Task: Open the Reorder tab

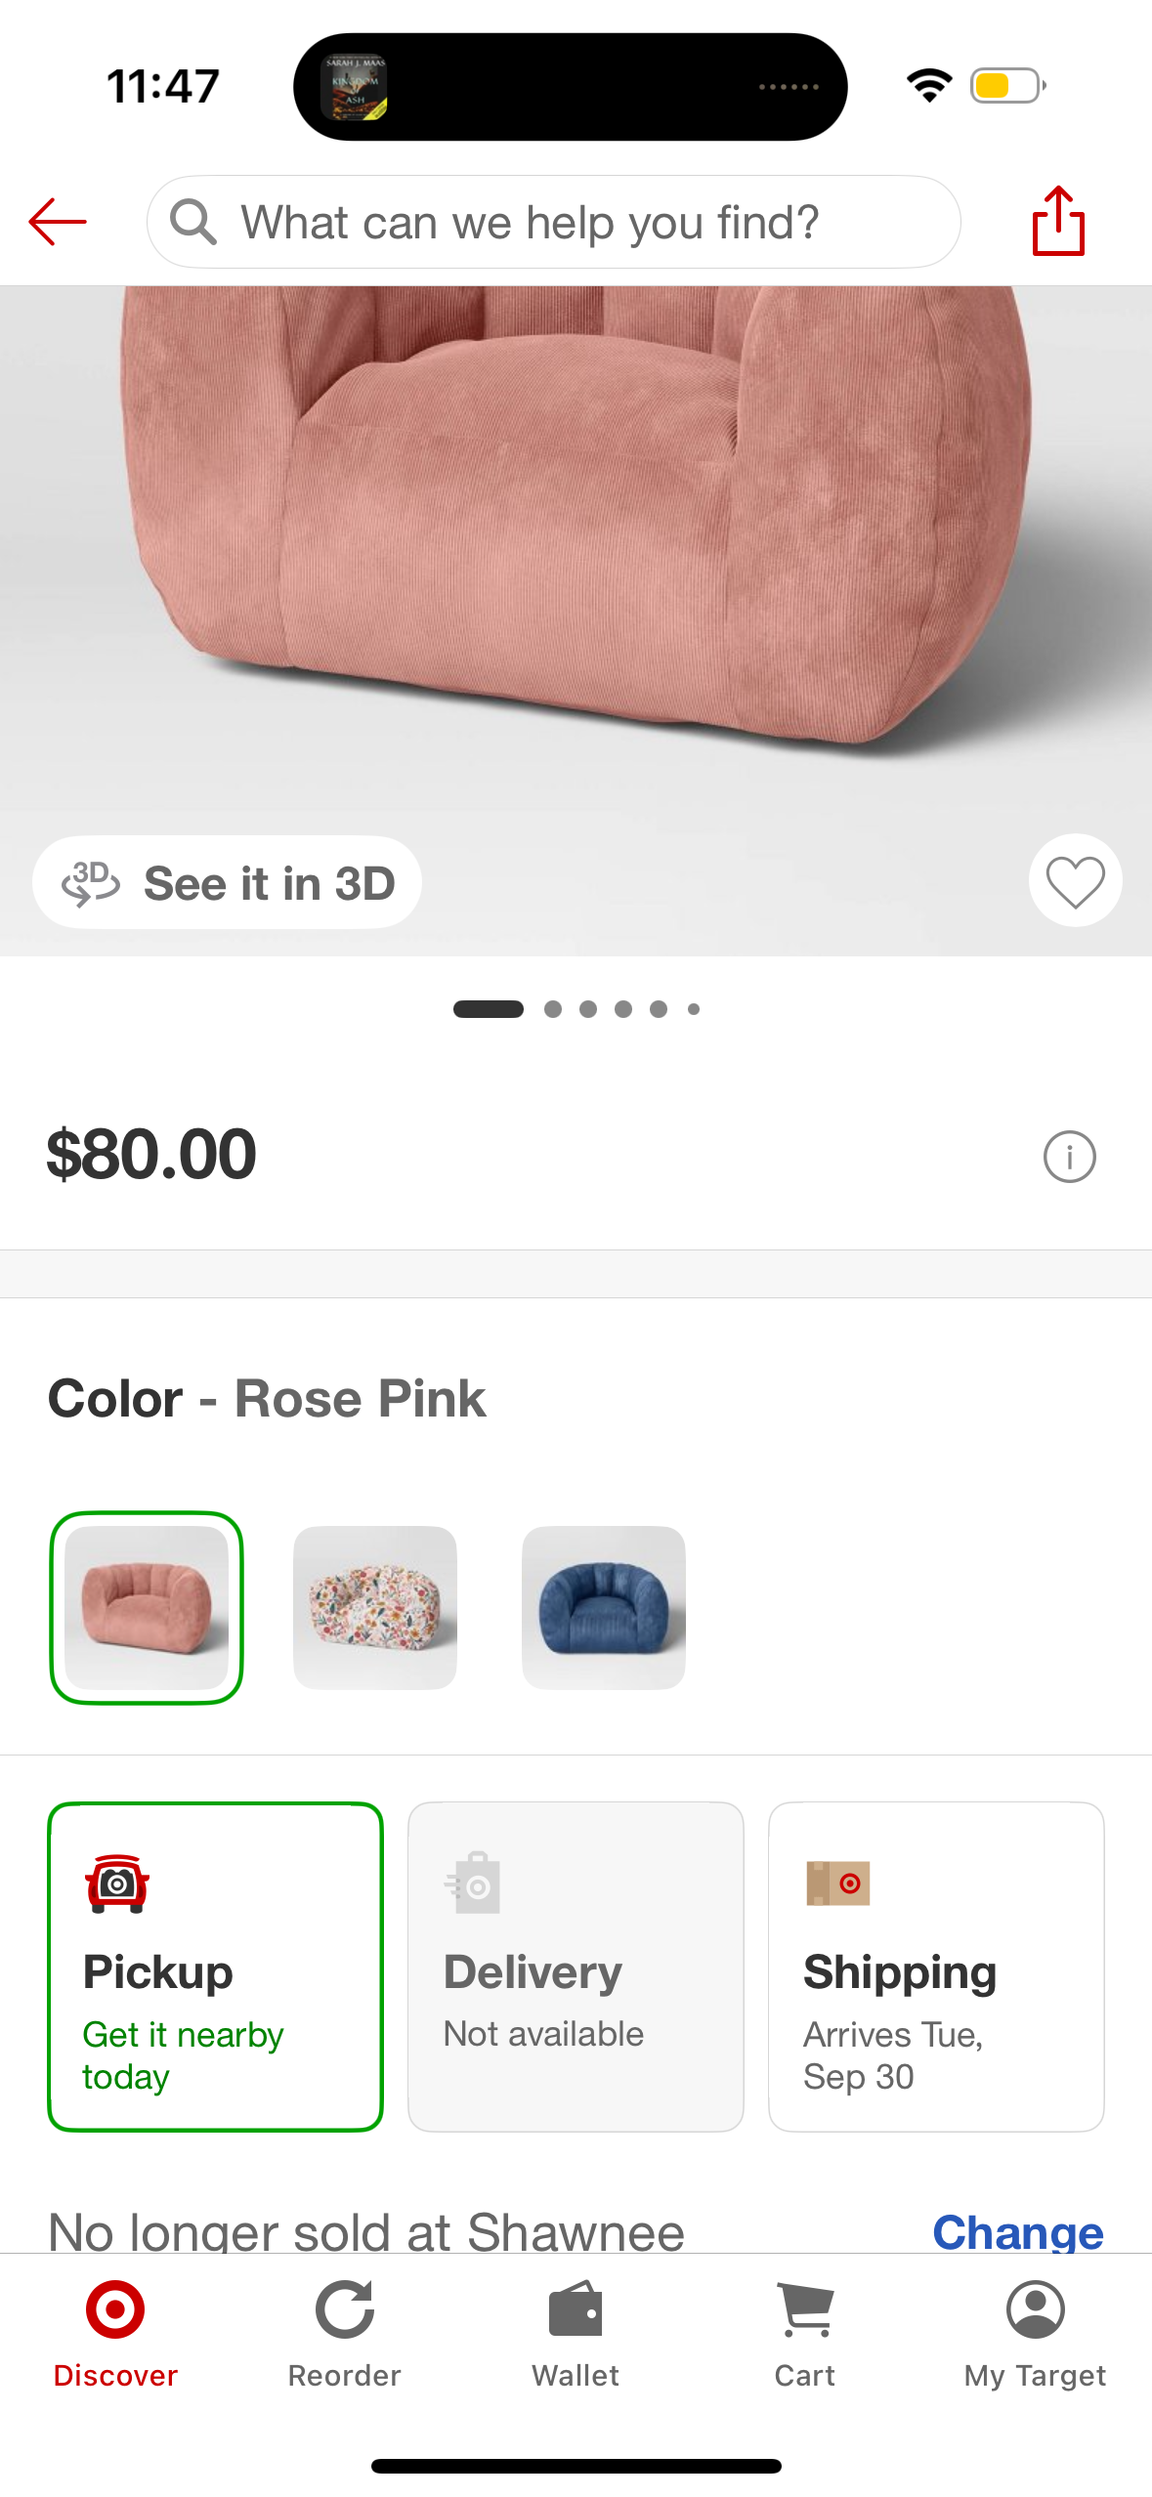Action: coord(345,2333)
